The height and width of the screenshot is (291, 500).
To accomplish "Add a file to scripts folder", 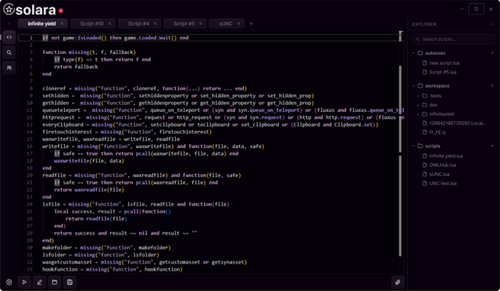I will 492,146.
